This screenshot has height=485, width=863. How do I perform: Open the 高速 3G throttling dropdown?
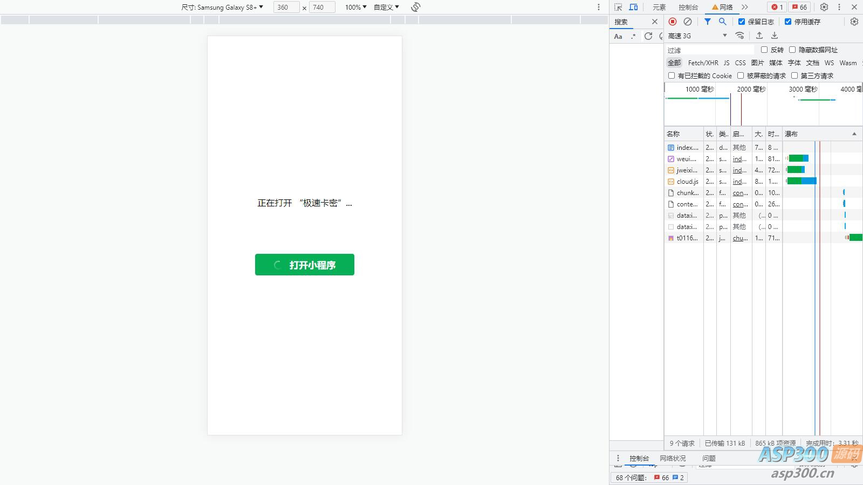(697, 36)
